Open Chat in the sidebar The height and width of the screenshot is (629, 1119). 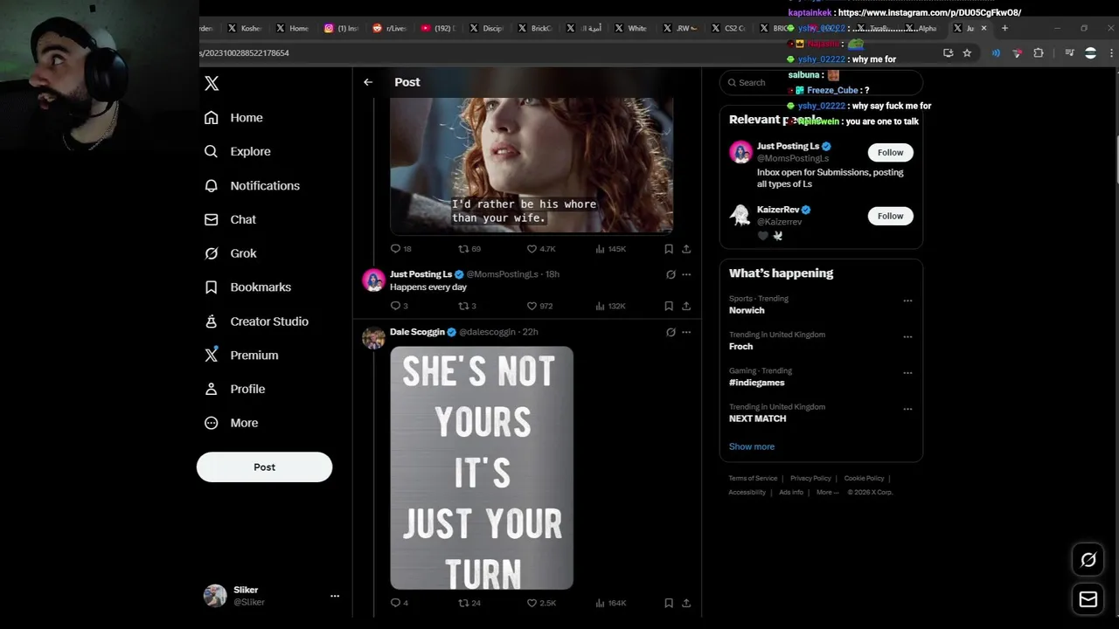tap(230, 219)
